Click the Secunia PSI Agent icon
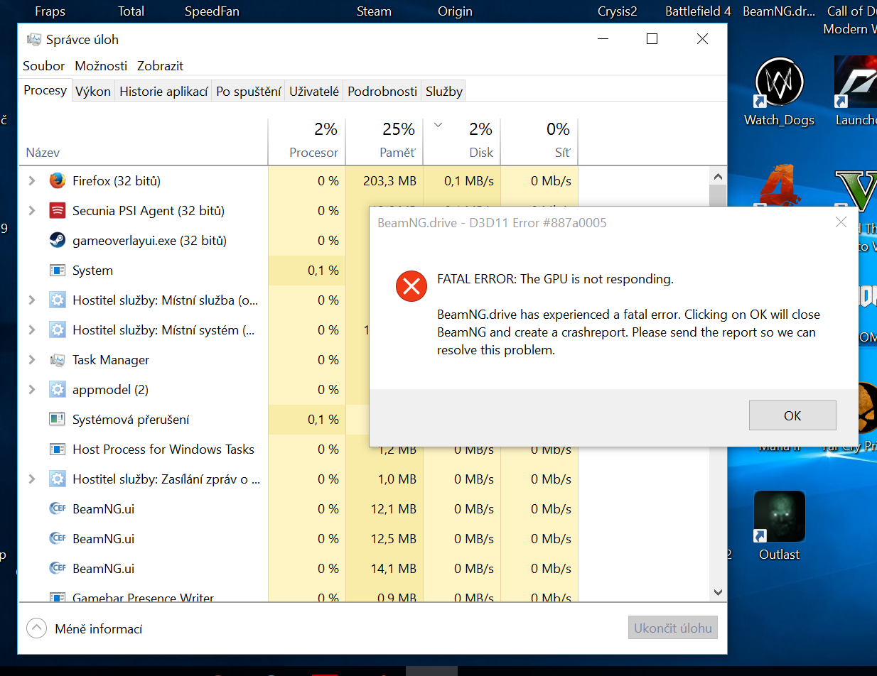The width and height of the screenshot is (877, 676). pyautogui.click(x=58, y=211)
